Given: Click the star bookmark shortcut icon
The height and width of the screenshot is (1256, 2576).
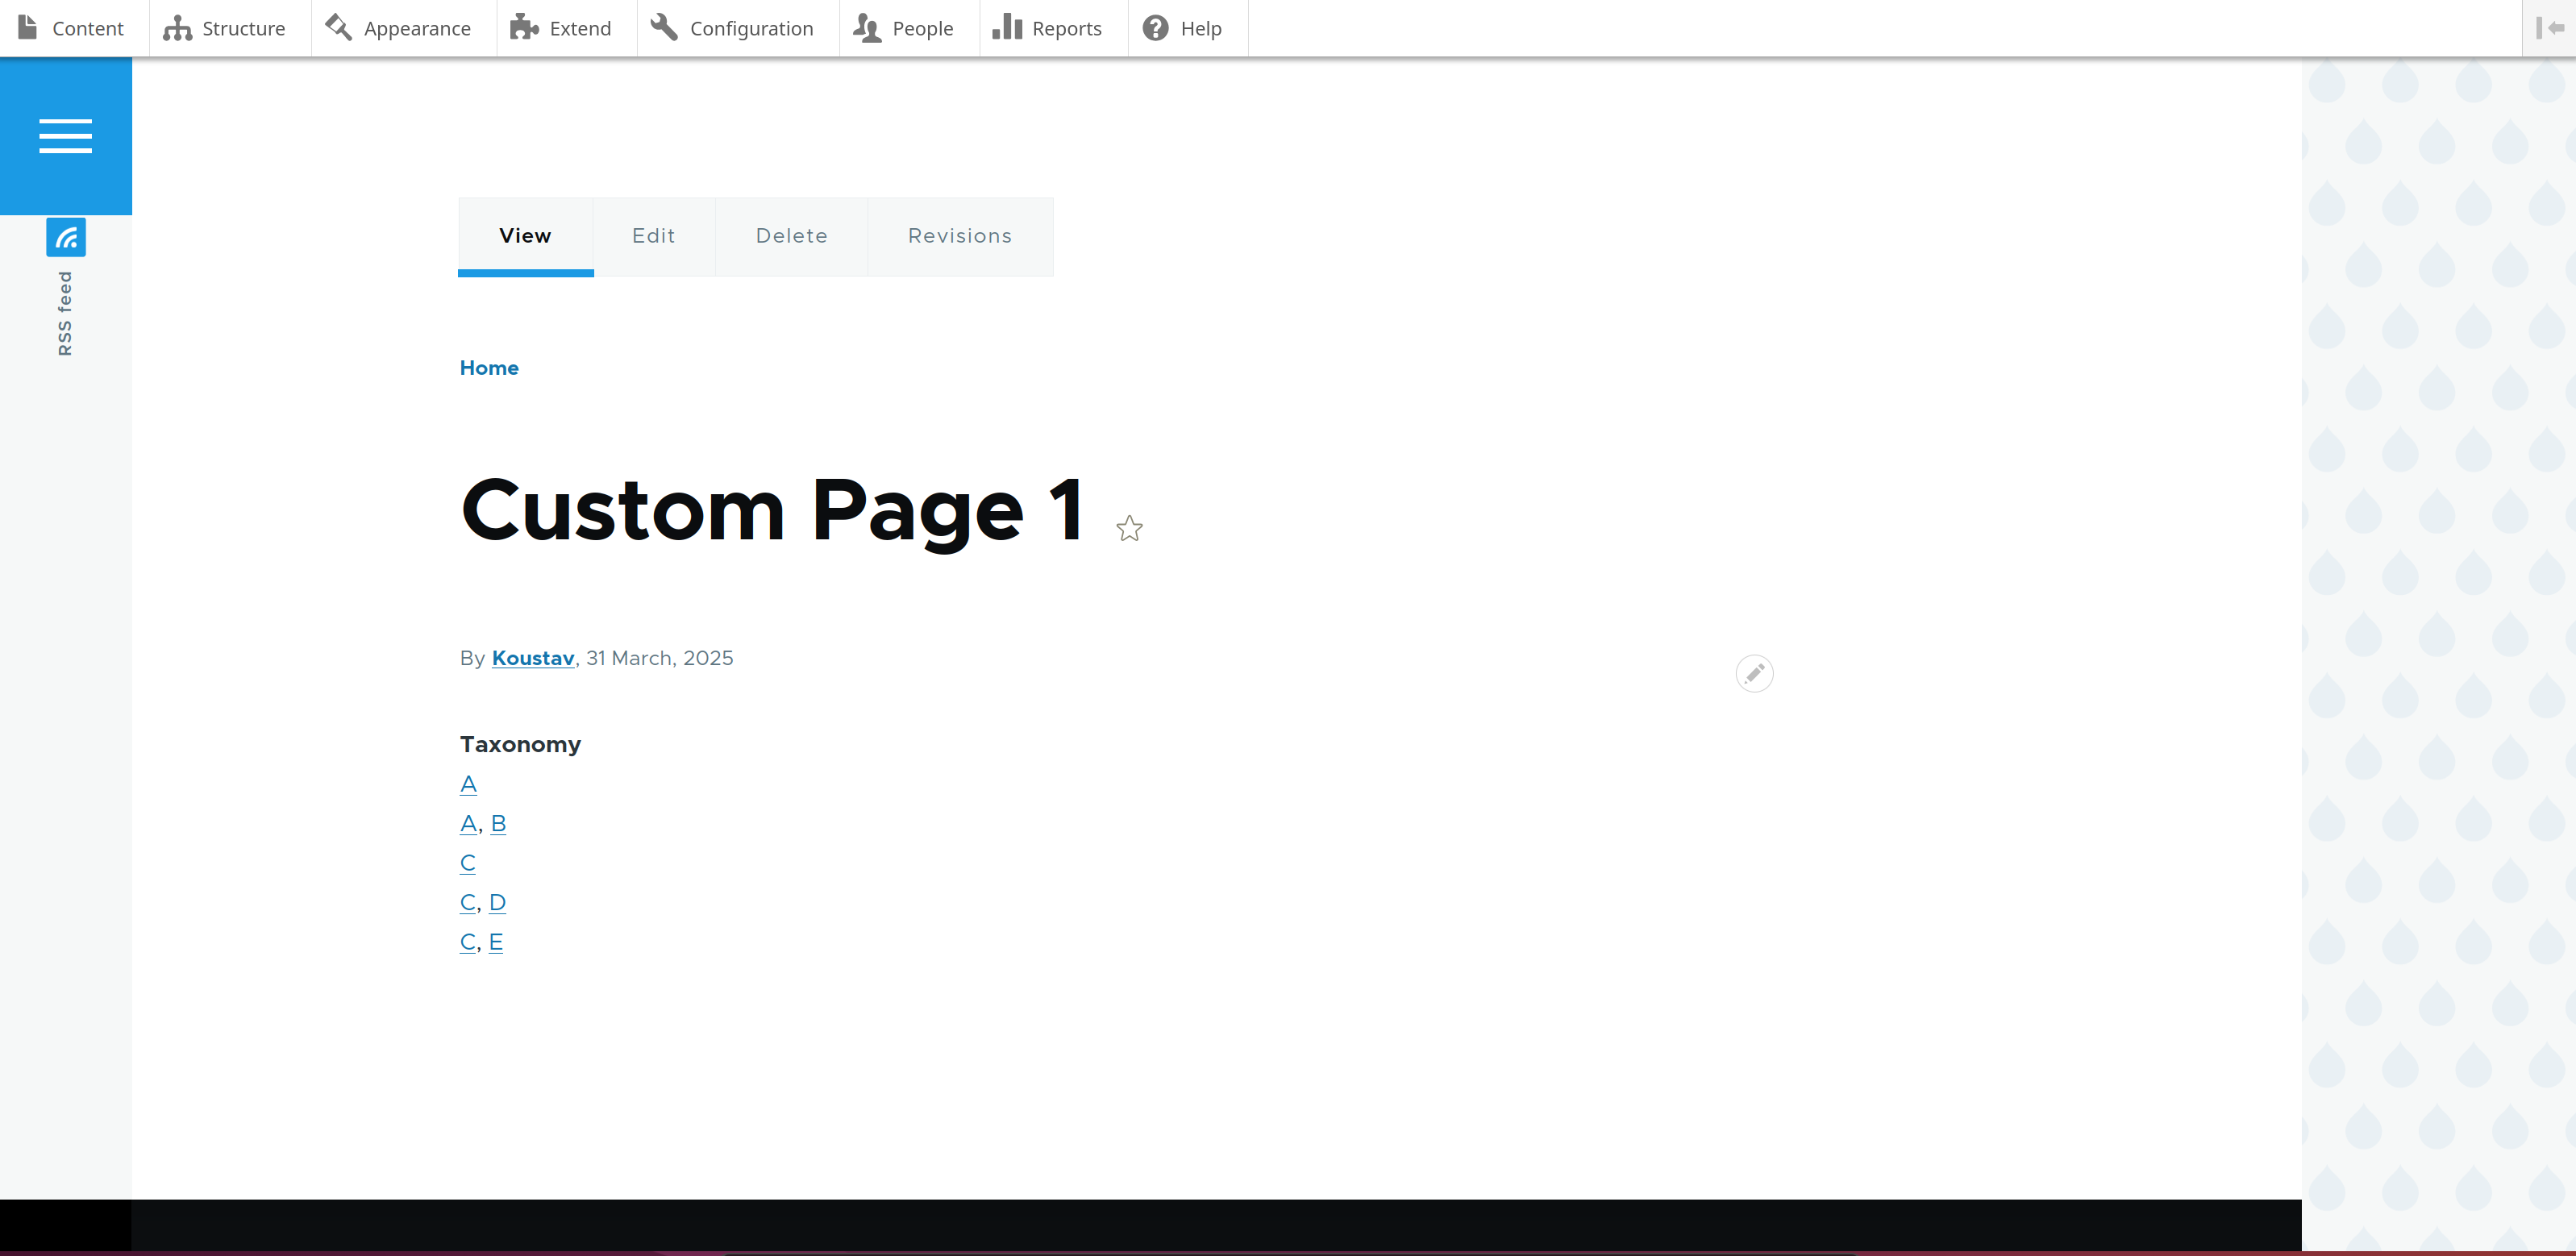Looking at the screenshot, I should click(1129, 528).
